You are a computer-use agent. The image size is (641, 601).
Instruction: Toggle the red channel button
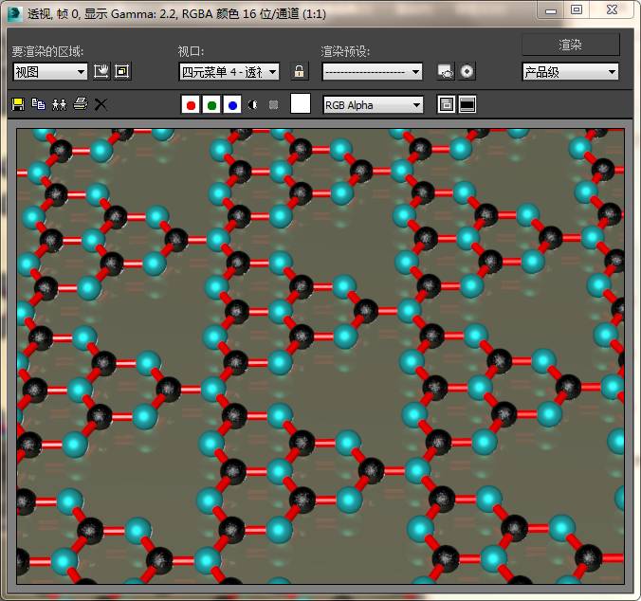191,104
